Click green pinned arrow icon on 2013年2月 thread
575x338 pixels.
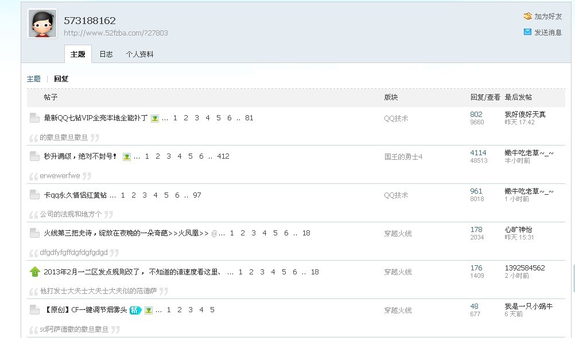(x=34, y=272)
